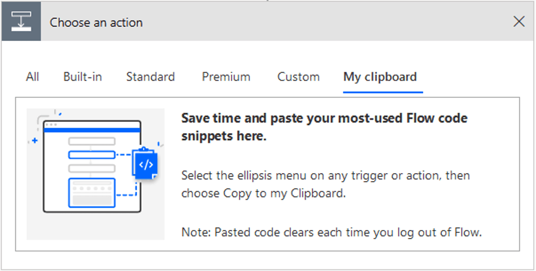Click the top gray step box in illustration
536x271 pixels.
pos(92,141)
